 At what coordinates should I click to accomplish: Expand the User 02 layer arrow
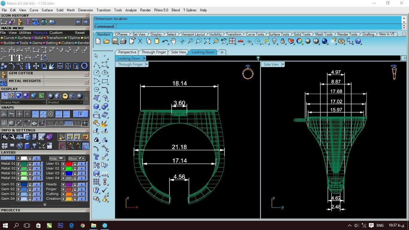click(x=63, y=169)
